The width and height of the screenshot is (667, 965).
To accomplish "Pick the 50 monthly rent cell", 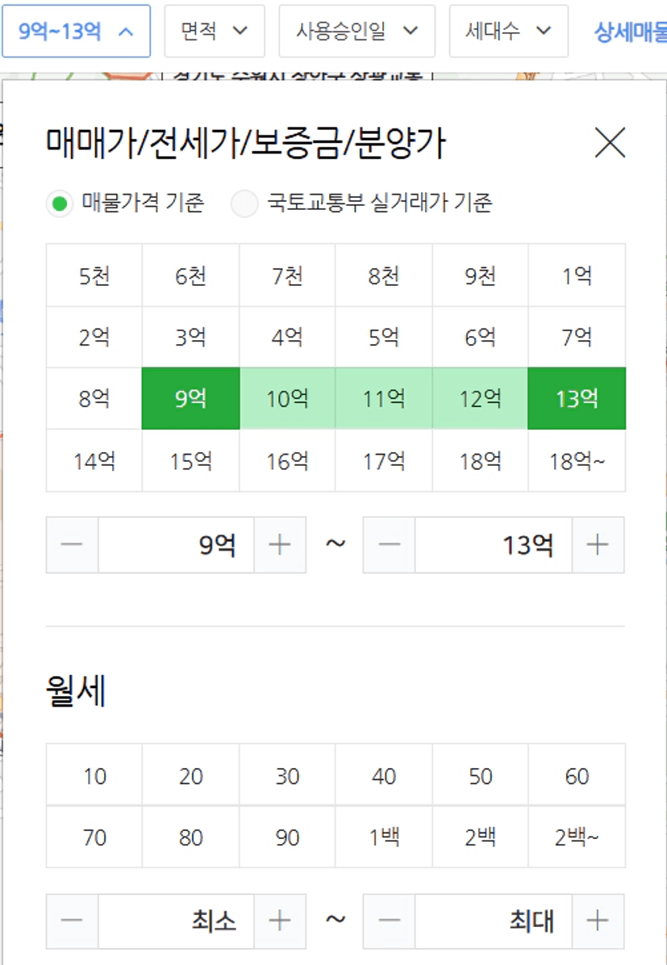I will click(x=480, y=775).
